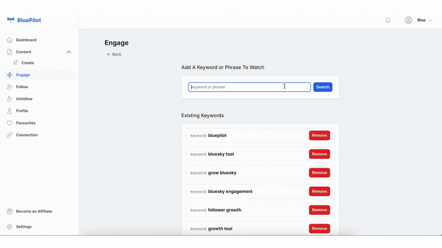Click the Settings gear icon
Image resolution: width=442 pixels, height=248 pixels.
pos(9,227)
